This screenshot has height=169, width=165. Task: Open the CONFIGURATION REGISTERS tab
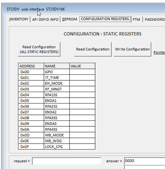tap(105, 19)
